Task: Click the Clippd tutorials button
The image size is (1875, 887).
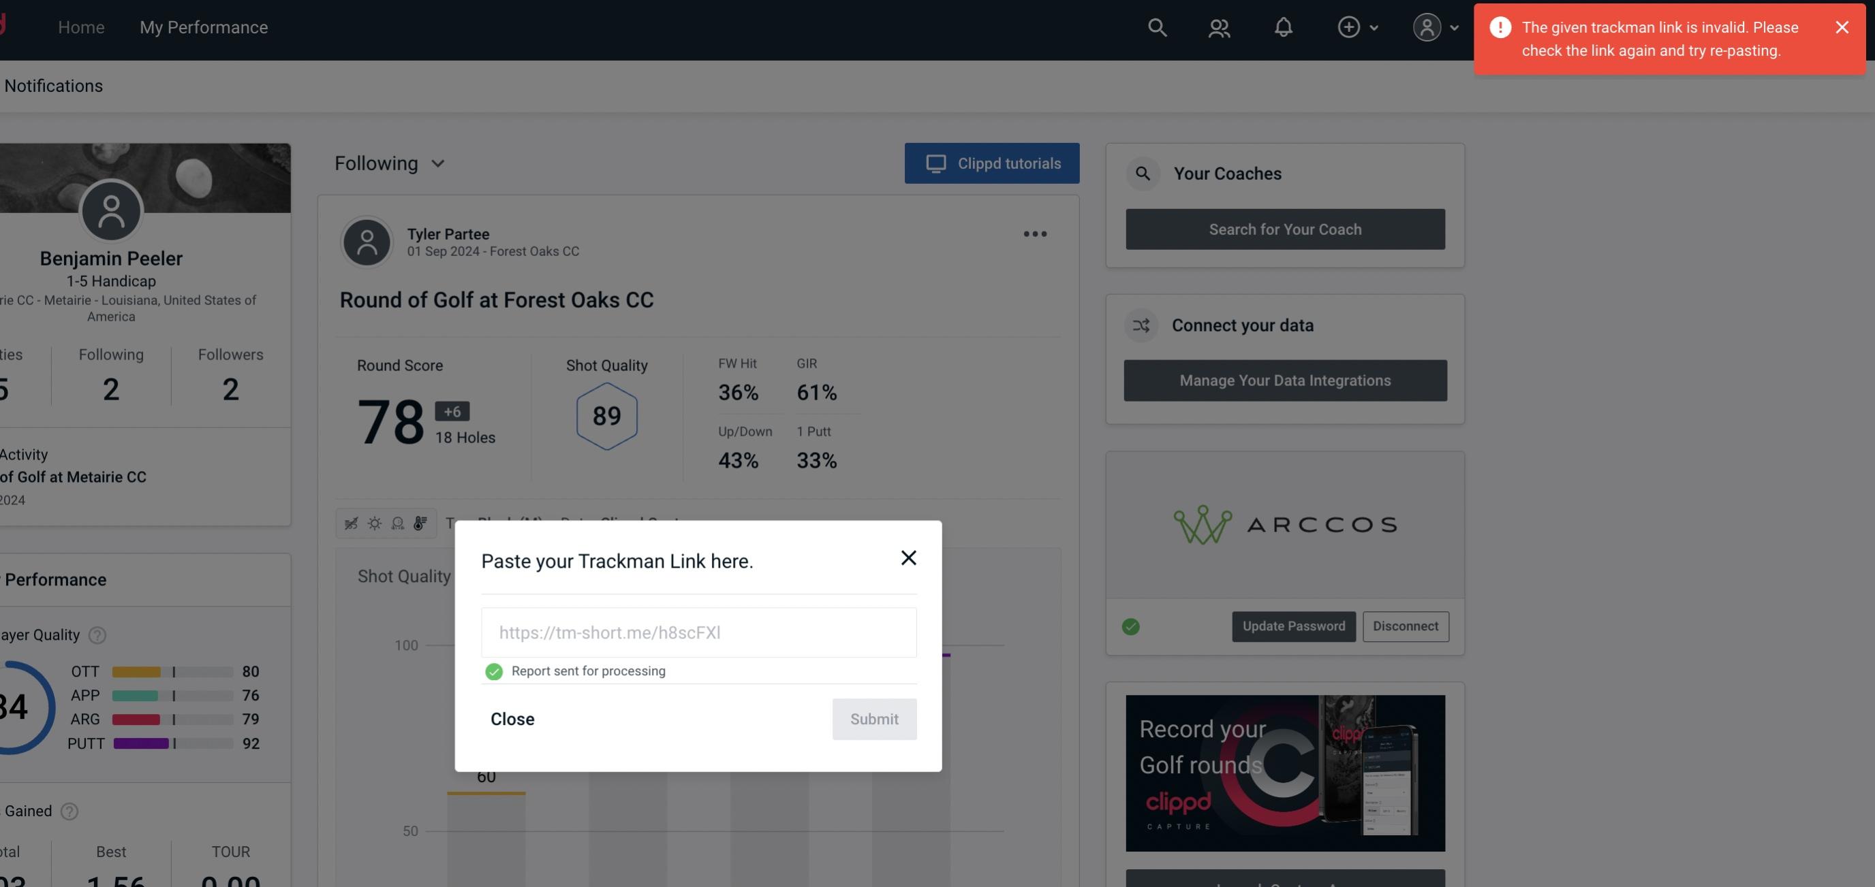Action: [993, 163]
